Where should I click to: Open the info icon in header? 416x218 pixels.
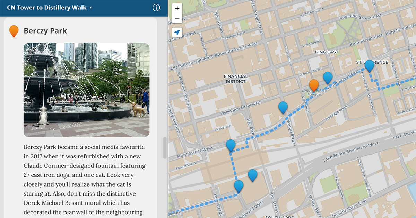coord(156,8)
